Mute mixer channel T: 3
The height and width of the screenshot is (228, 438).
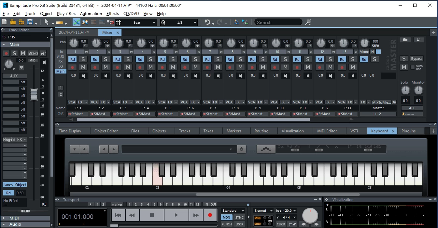(128, 67)
